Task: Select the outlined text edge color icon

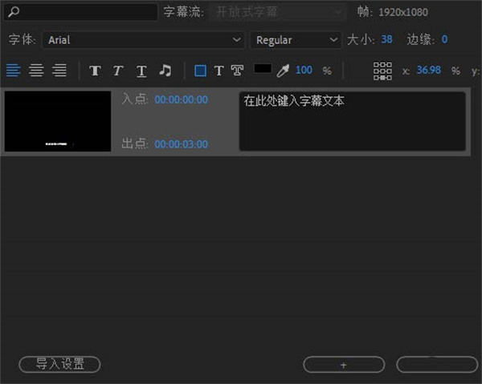Action: click(237, 71)
